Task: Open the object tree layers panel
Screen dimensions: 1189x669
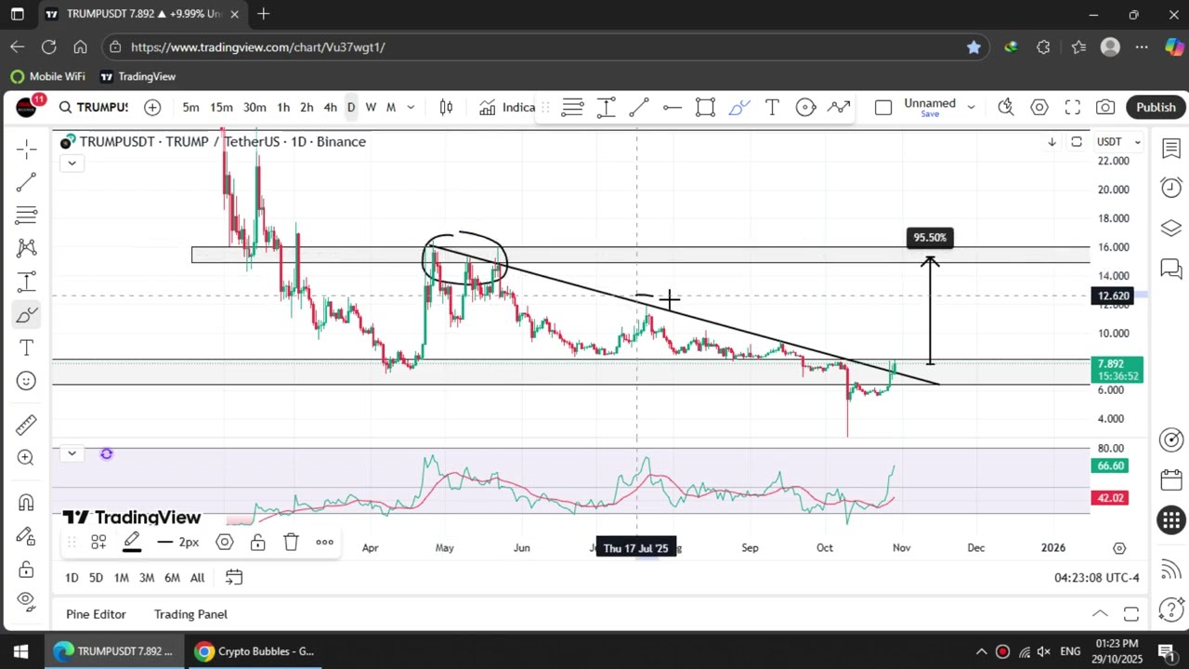Action: [x=1170, y=229]
